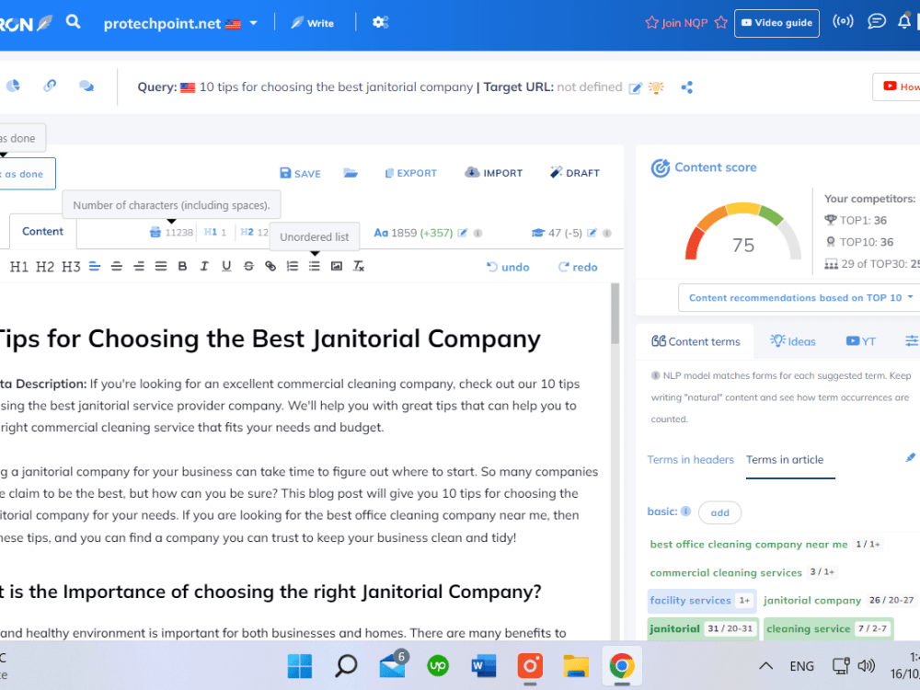
Task: Center align the text
Action: [x=117, y=267]
